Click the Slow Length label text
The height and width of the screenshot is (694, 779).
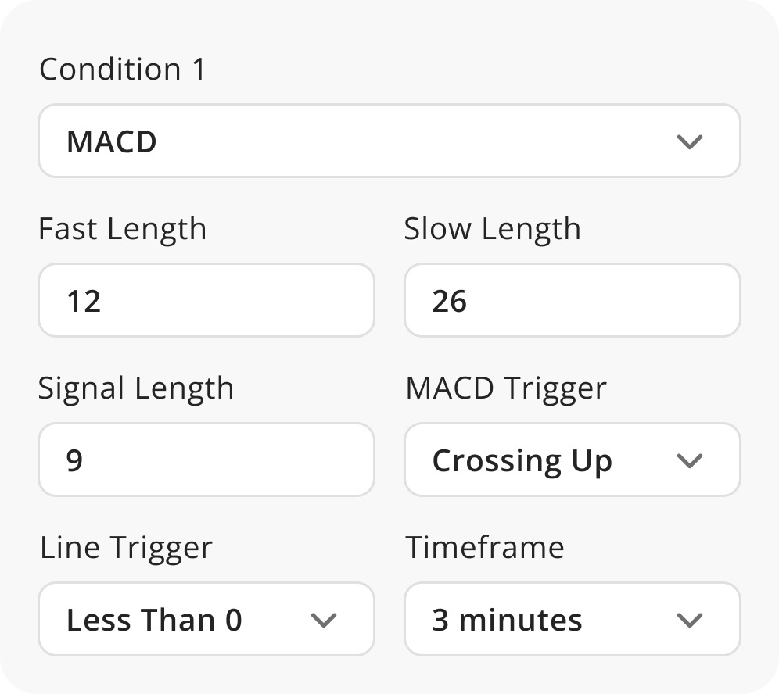point(492,230)
